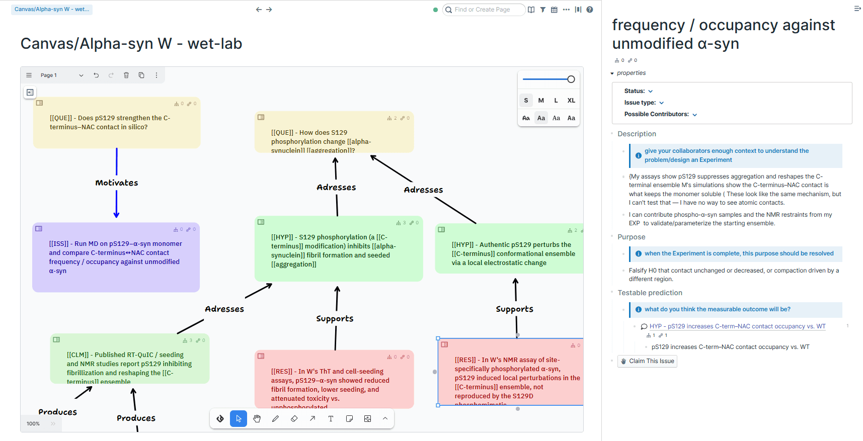Open the Page 1 dropdown

click(x=61, y=75)
